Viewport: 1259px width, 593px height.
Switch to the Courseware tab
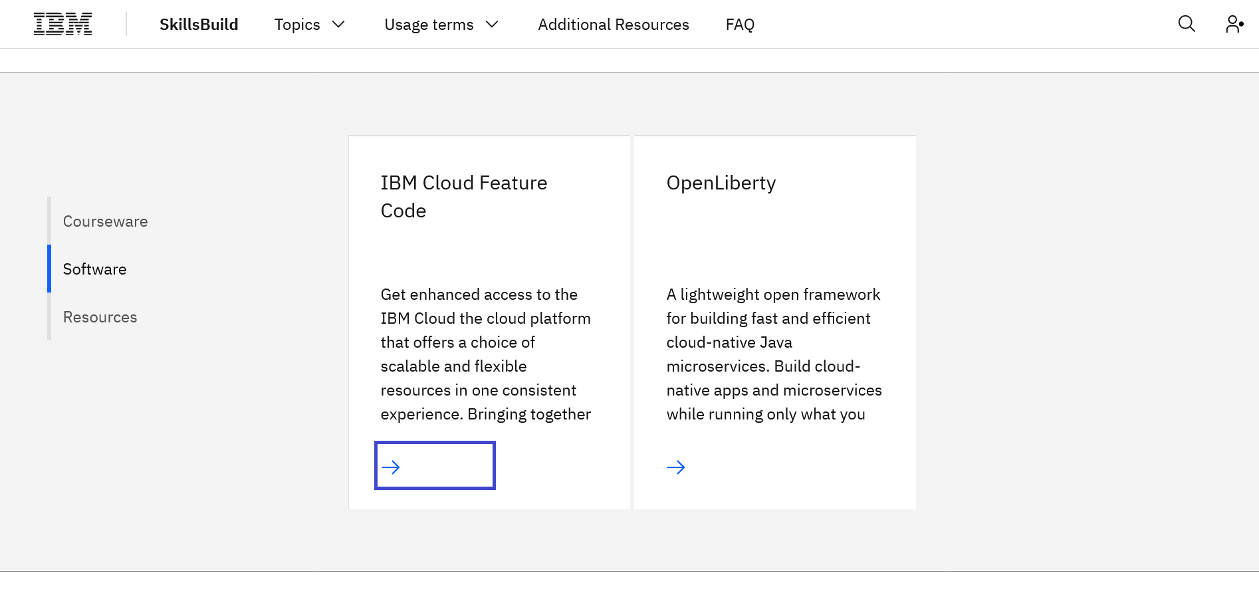click(106, 221)
